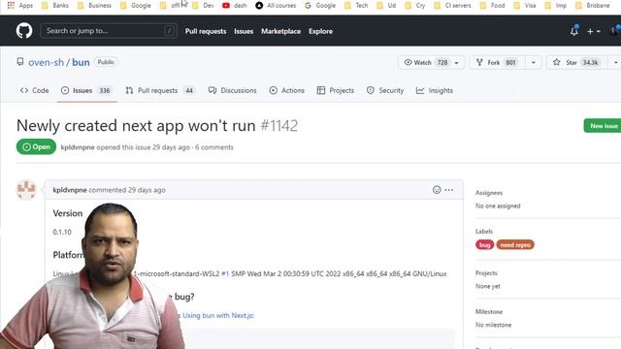Expand the Fork dropdown arrow

click(533, 62)
